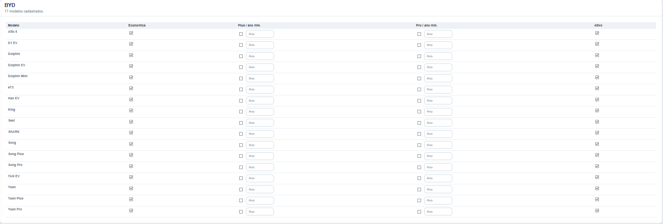Uncheck Ativo for Dolphin EV
The width and height of the screenshot is (663, 224).
597,66
